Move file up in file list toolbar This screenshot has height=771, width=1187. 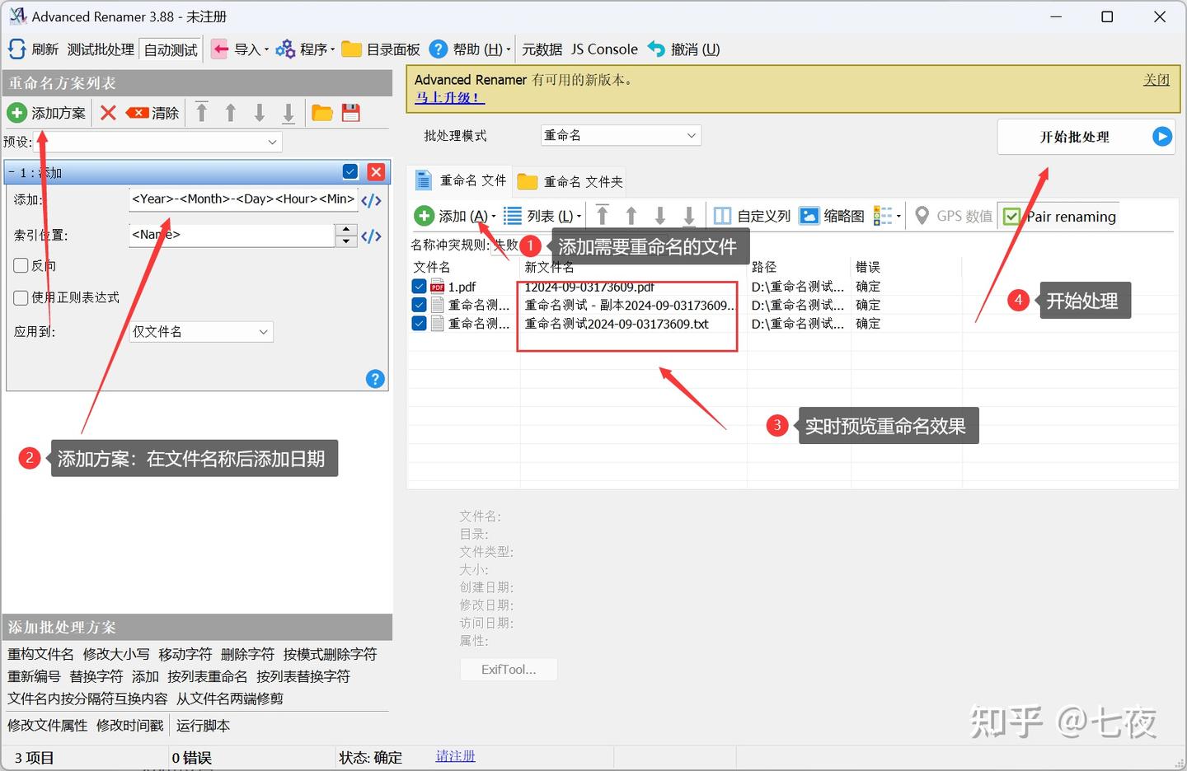pyautogui.click(x=631, y=216)
